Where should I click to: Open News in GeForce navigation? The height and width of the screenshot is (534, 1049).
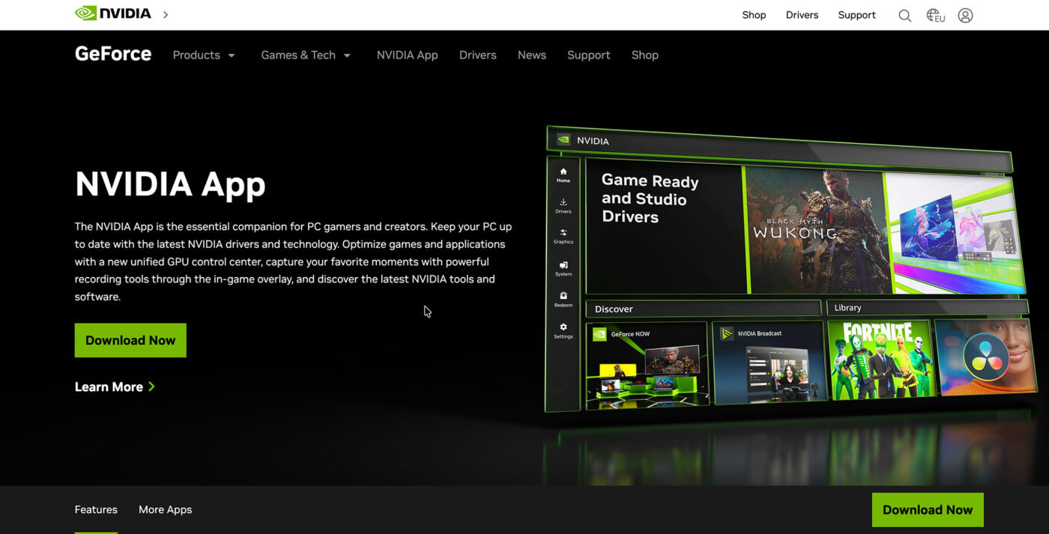click(x=531, y=55)
